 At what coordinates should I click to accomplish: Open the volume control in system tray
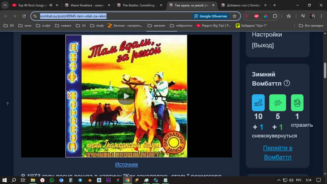[291, 180]
